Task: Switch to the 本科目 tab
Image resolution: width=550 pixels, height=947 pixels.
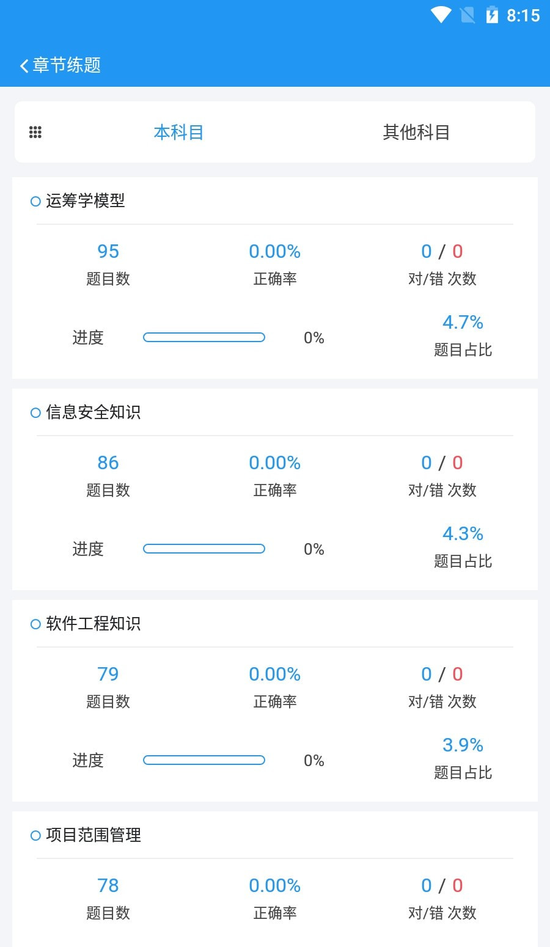Action: [178, 132]
